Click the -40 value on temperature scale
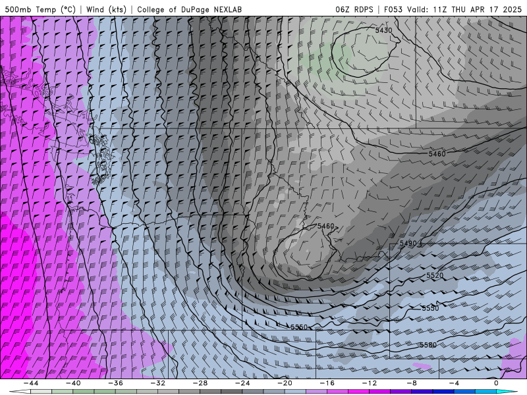 73,383
